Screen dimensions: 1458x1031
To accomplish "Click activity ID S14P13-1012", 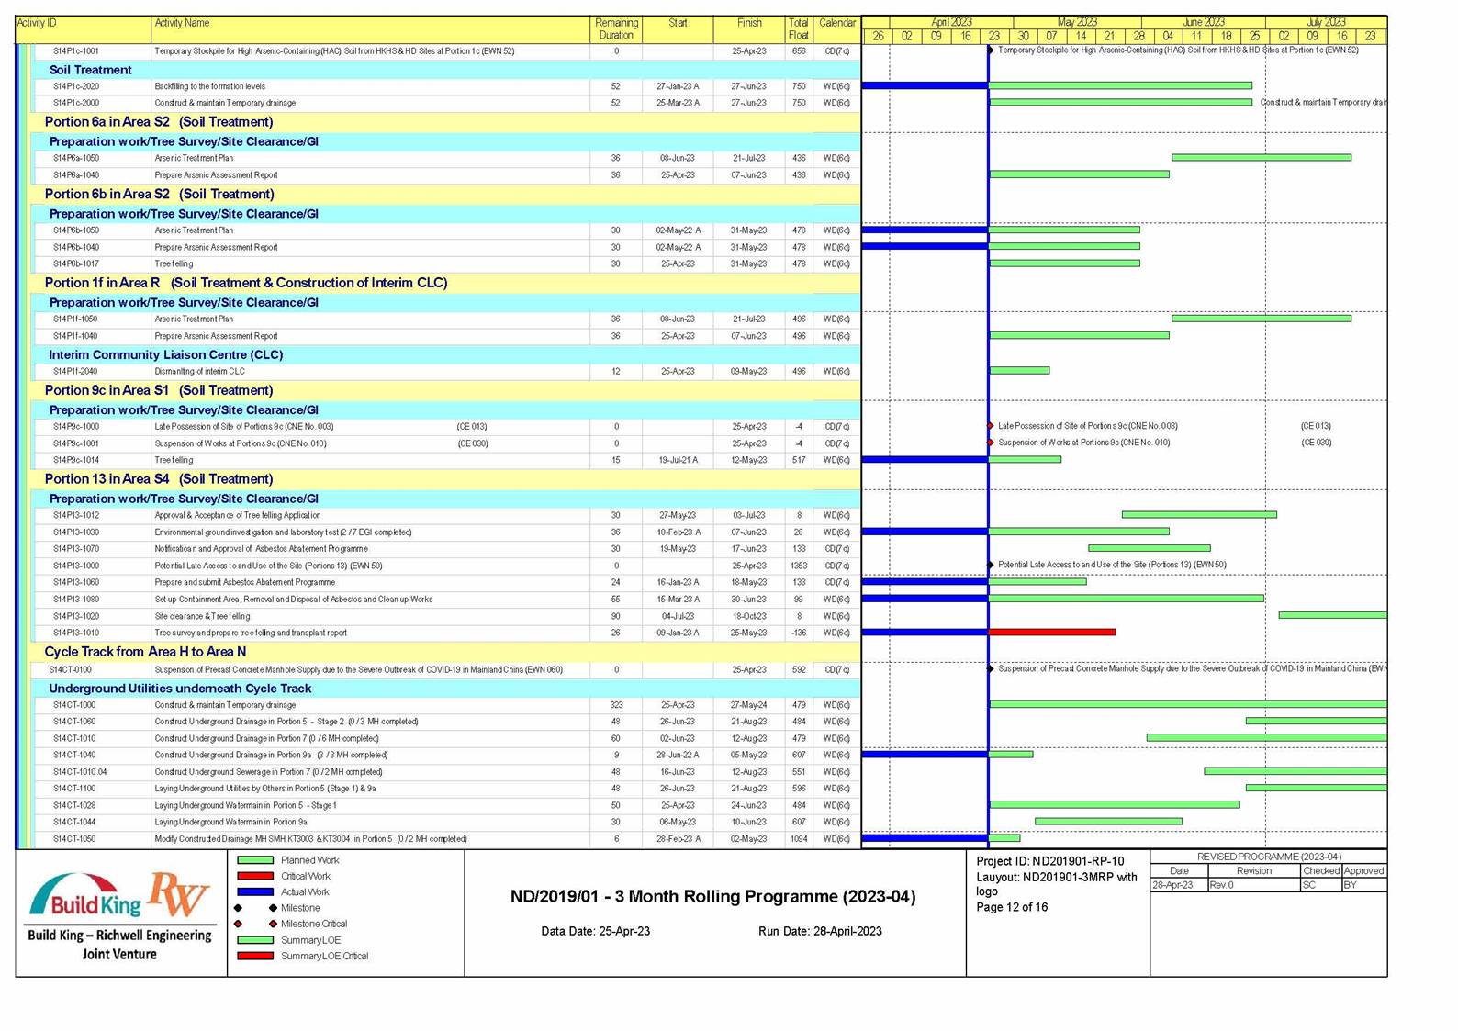I will pos(76,515).
